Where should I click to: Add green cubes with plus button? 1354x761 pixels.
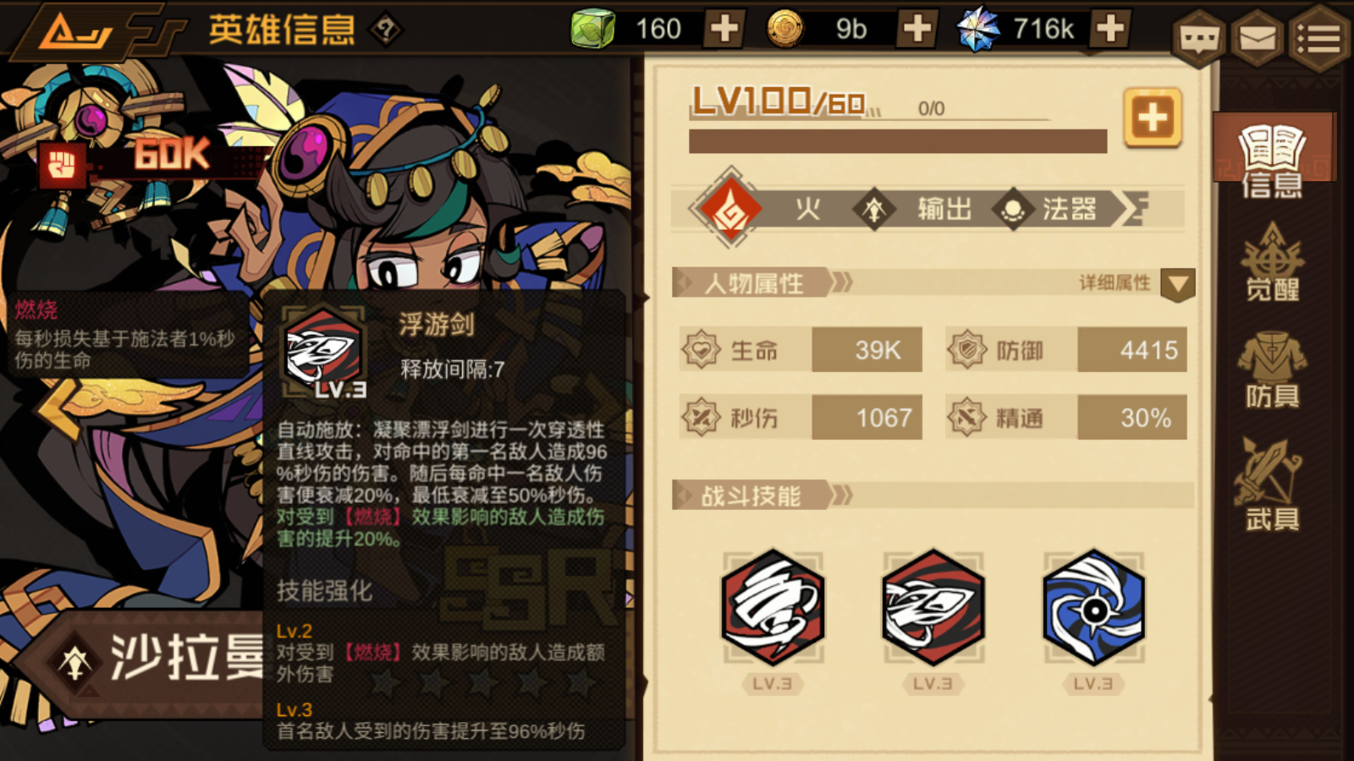click(x=724, y=29)
